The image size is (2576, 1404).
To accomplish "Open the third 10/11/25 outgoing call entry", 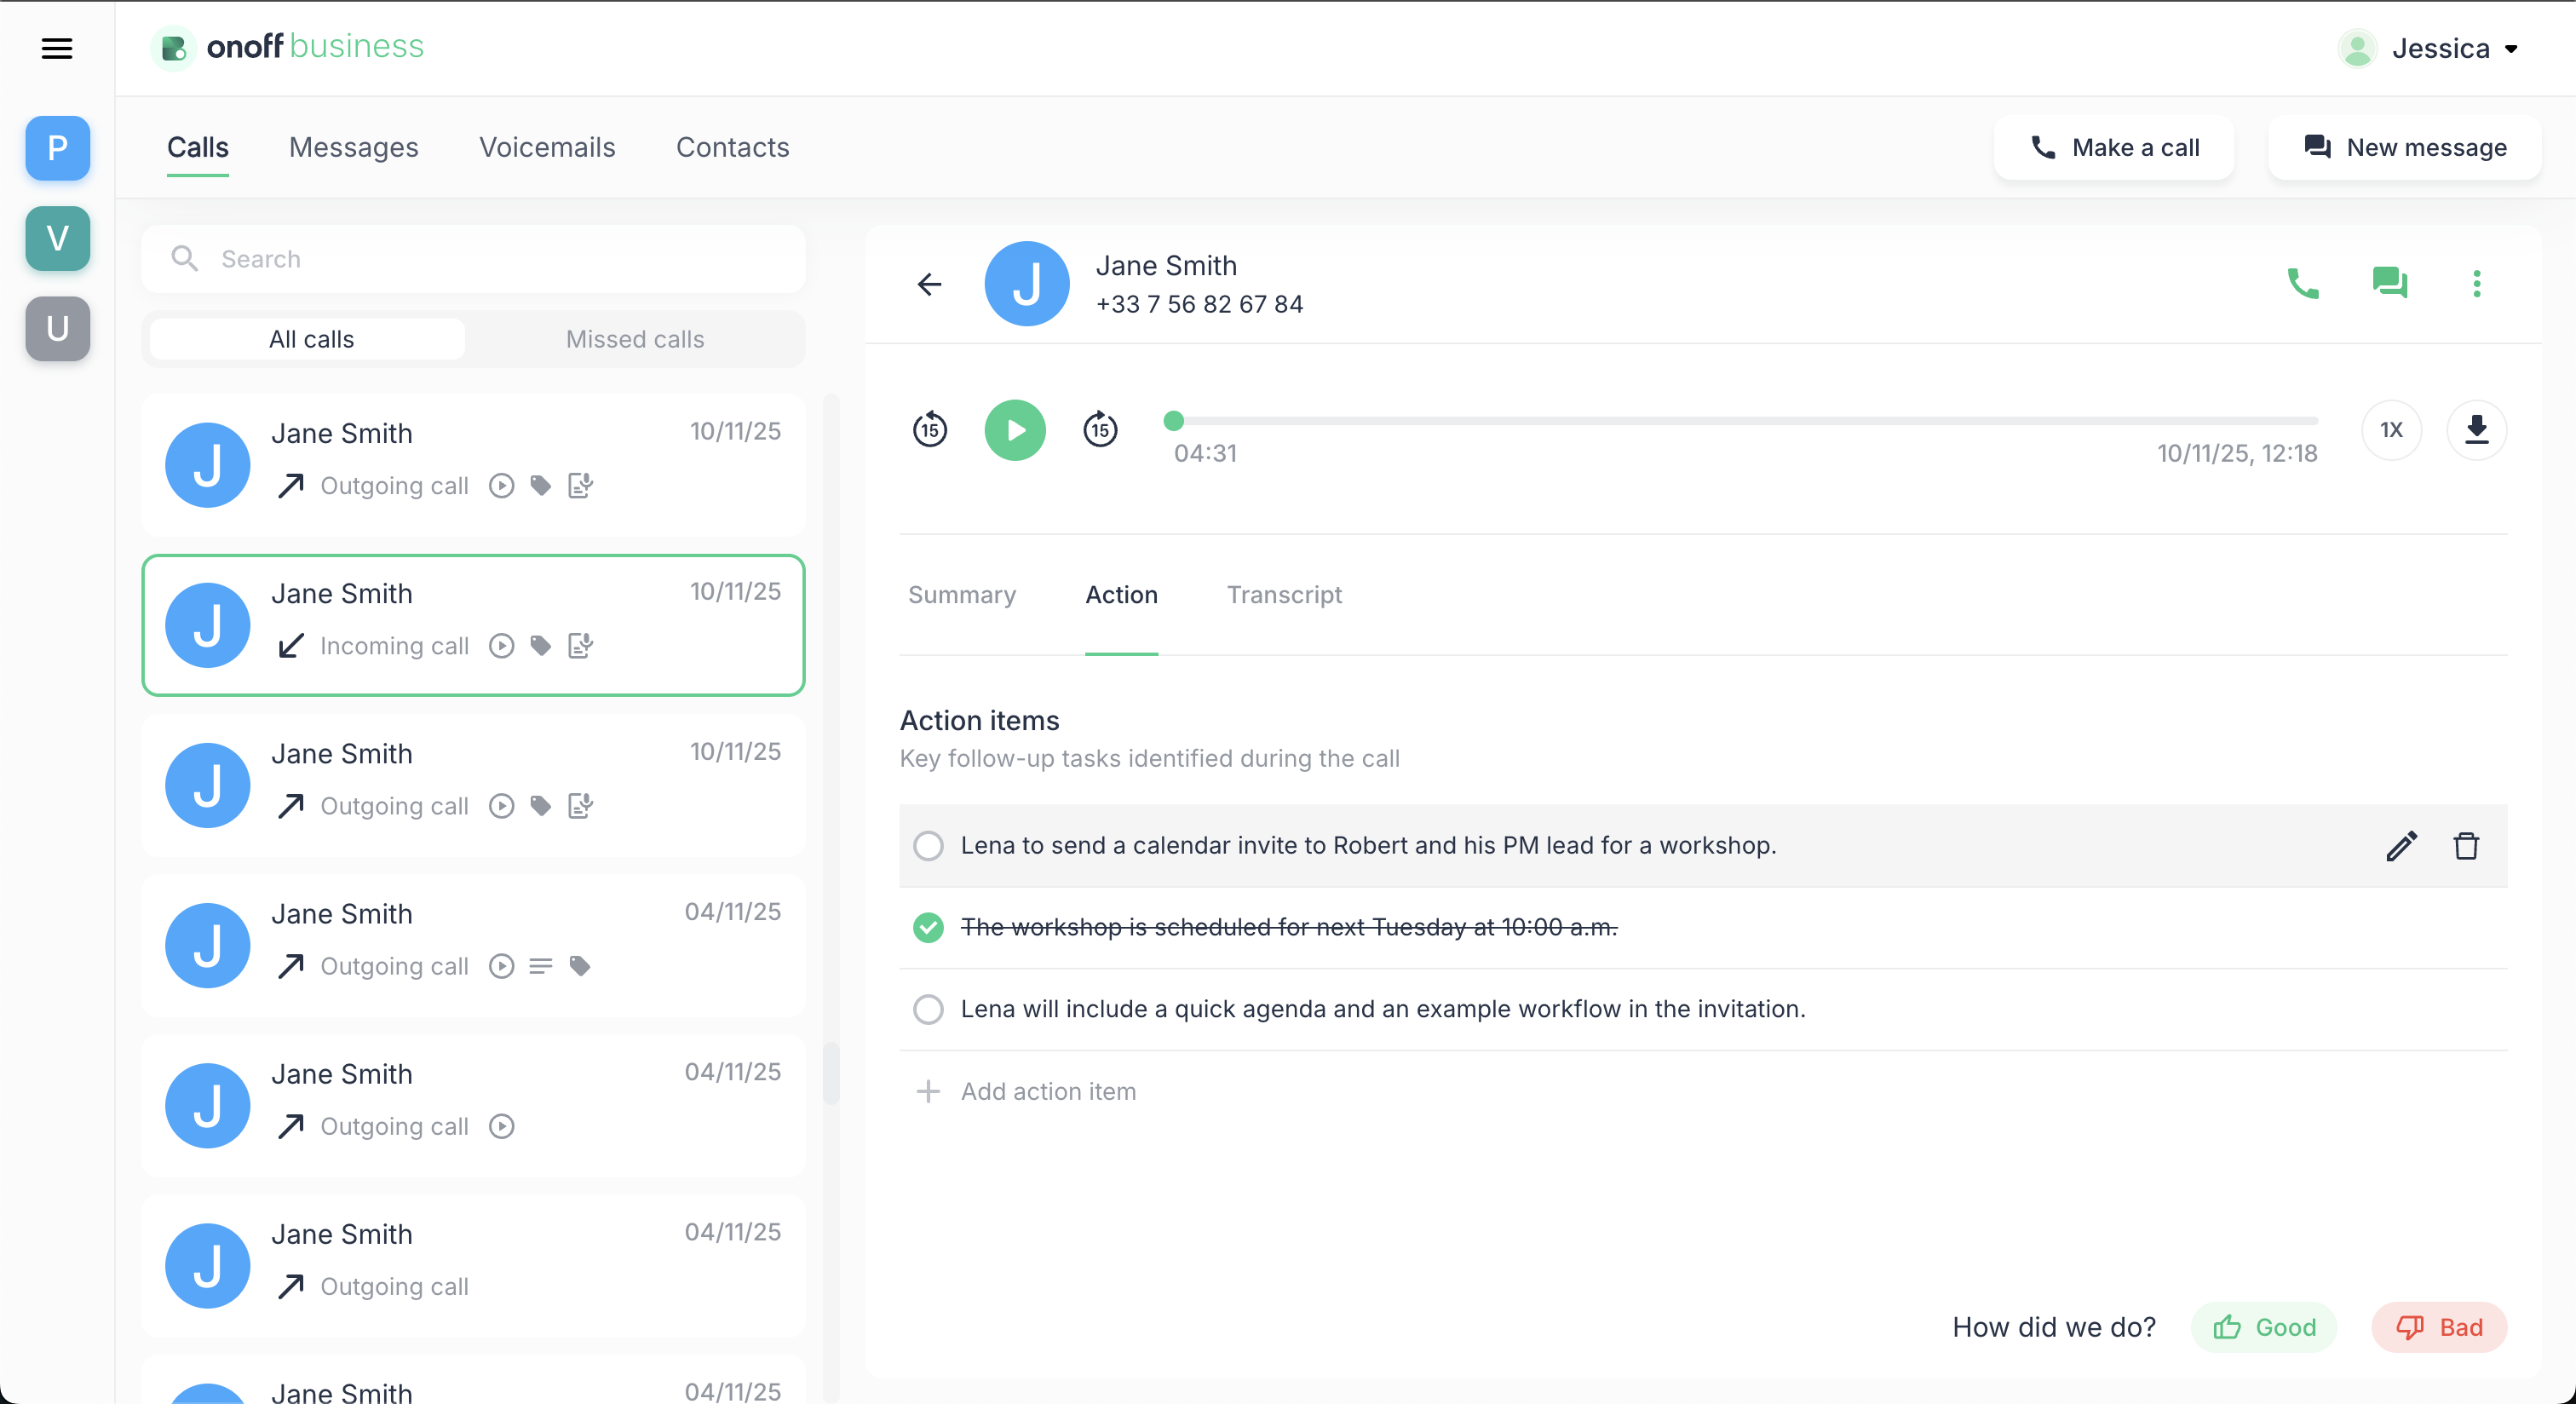I will pyautogui.click(x=473, y=785).
